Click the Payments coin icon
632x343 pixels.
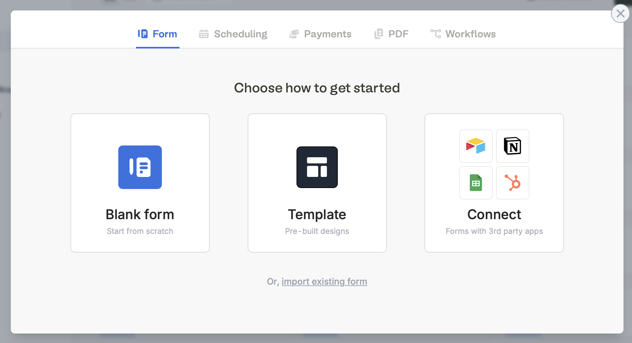point(294,34)
